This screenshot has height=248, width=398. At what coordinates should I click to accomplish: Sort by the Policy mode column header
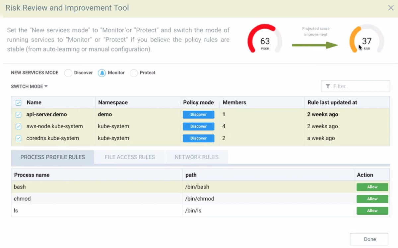click(198, 102)
